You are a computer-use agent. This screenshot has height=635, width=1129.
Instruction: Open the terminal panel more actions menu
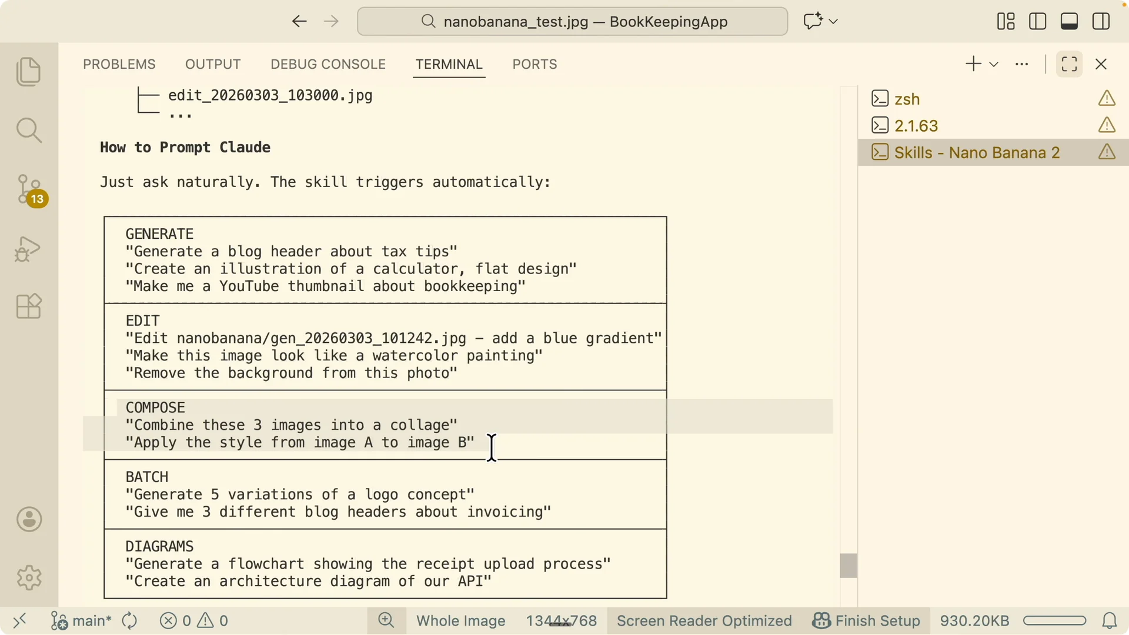[x=1022, y=64]
